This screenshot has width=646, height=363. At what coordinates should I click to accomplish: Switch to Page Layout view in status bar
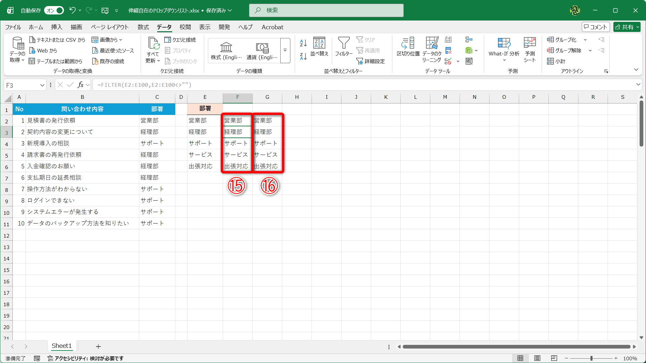(x=537, y=358)
